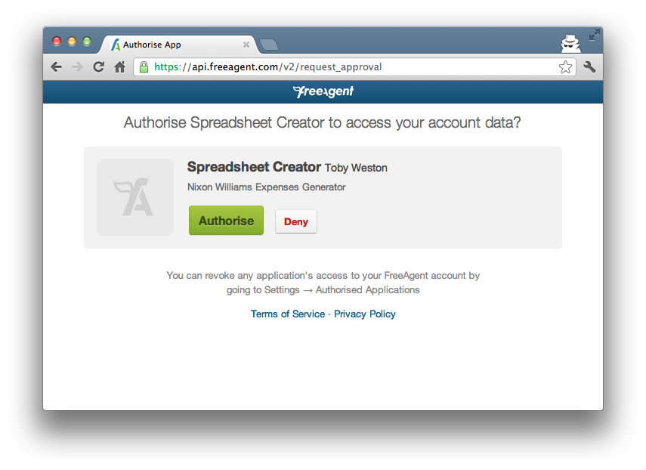Screen dimensions: 646x470
Task: Click the green Authorise button
Action: 226,221
